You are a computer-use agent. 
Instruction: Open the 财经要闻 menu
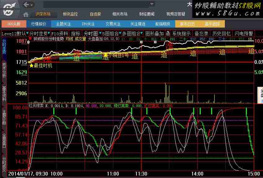(x=147, y=14)
